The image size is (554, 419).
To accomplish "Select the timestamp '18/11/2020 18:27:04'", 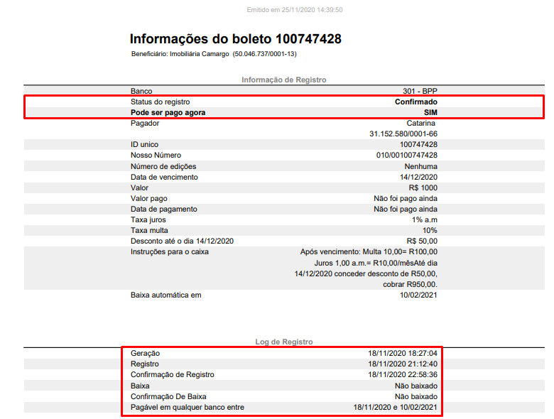I will coord(403,353).
